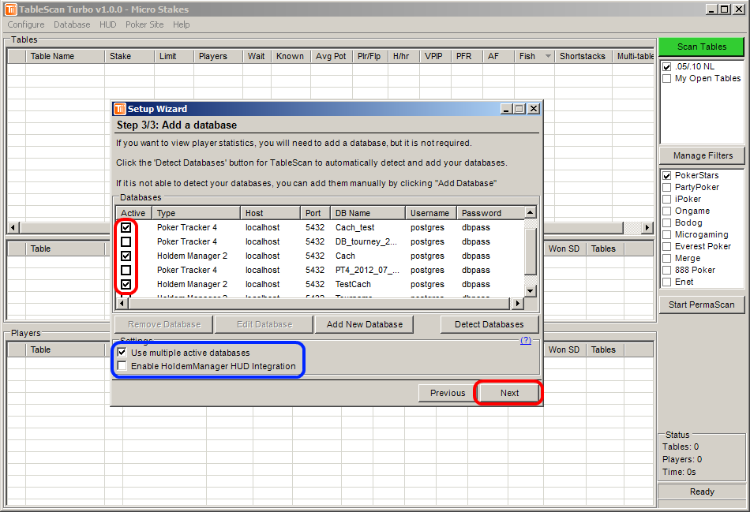Screen dimensions: 750x512
Task: Click the Host column header
Action: click(x=270, y=213)
